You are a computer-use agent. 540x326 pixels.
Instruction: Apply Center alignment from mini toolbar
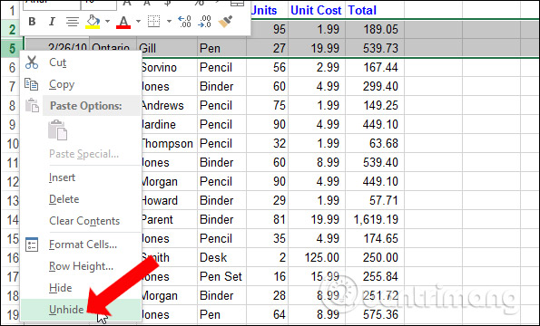(x=72, y=22)
